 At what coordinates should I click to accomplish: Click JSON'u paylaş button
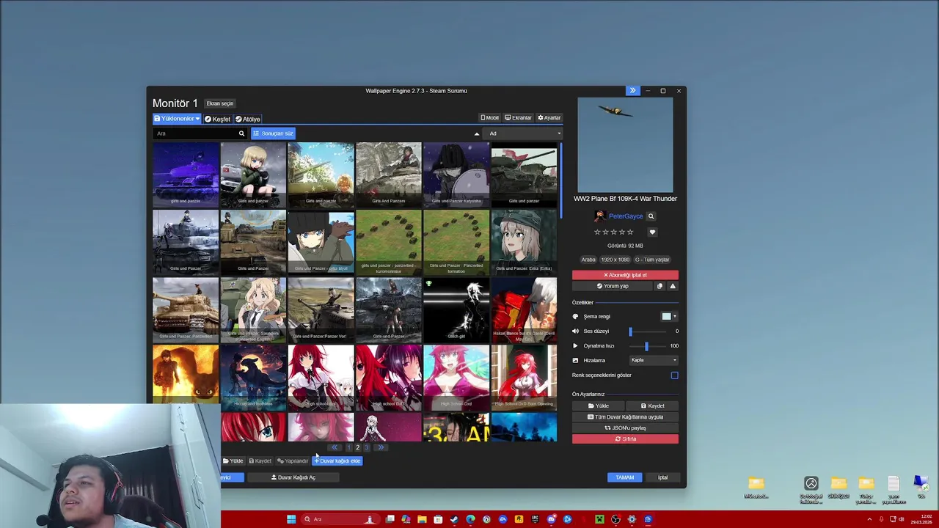(625, 428)
